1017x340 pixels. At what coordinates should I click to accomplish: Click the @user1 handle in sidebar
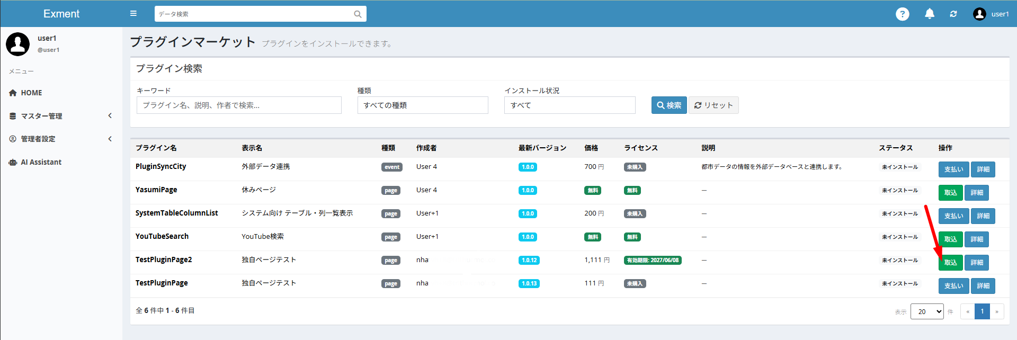(48, 50)
